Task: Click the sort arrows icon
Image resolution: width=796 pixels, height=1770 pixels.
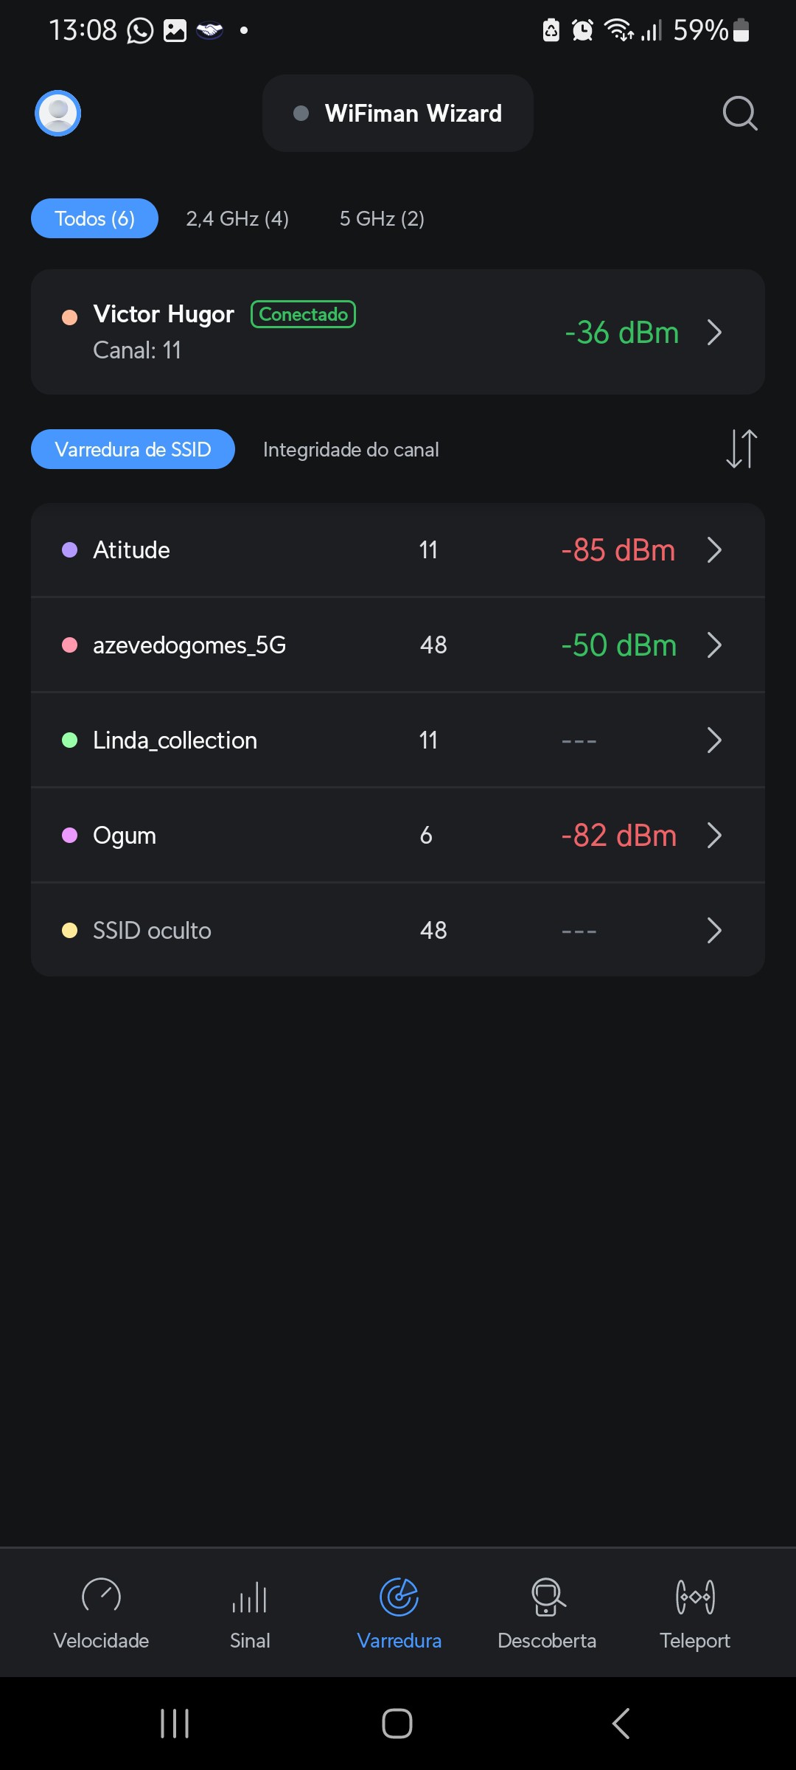Action: coord(741,448)
